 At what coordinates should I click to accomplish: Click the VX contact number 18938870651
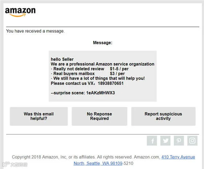coord(111,83)
